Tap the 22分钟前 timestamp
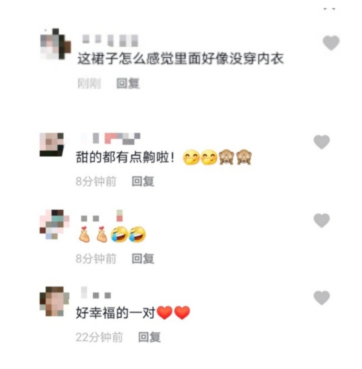The width and height of the screenshot is (362, 369). (x=99, y=337)
